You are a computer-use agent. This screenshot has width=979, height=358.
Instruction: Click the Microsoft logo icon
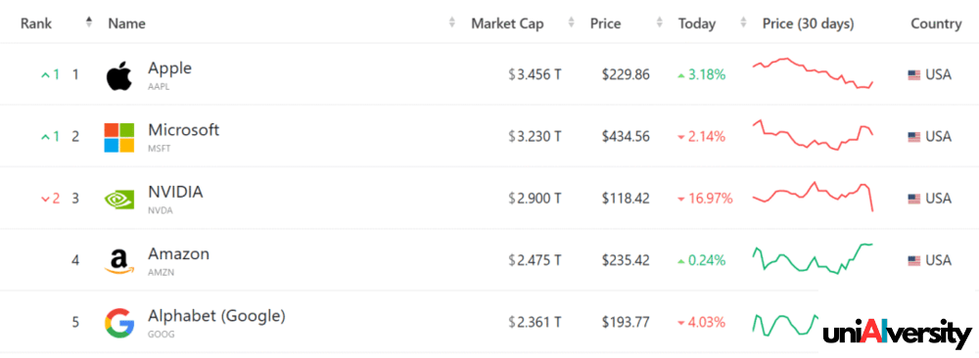(119, 137)
